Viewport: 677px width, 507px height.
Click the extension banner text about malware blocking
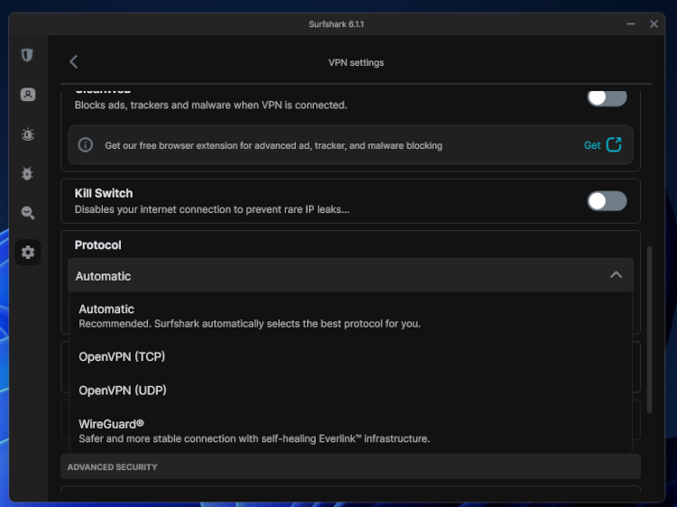(274, 145)
